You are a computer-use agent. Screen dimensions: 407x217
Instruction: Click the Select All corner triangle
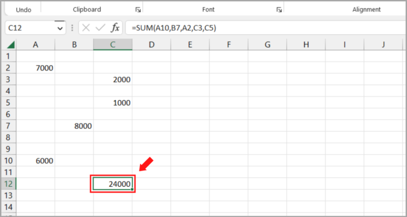[x=10, y=45]
